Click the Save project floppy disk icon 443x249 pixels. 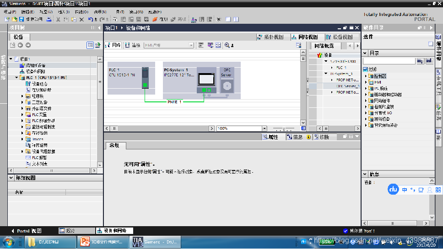click(x=22, y=19)
